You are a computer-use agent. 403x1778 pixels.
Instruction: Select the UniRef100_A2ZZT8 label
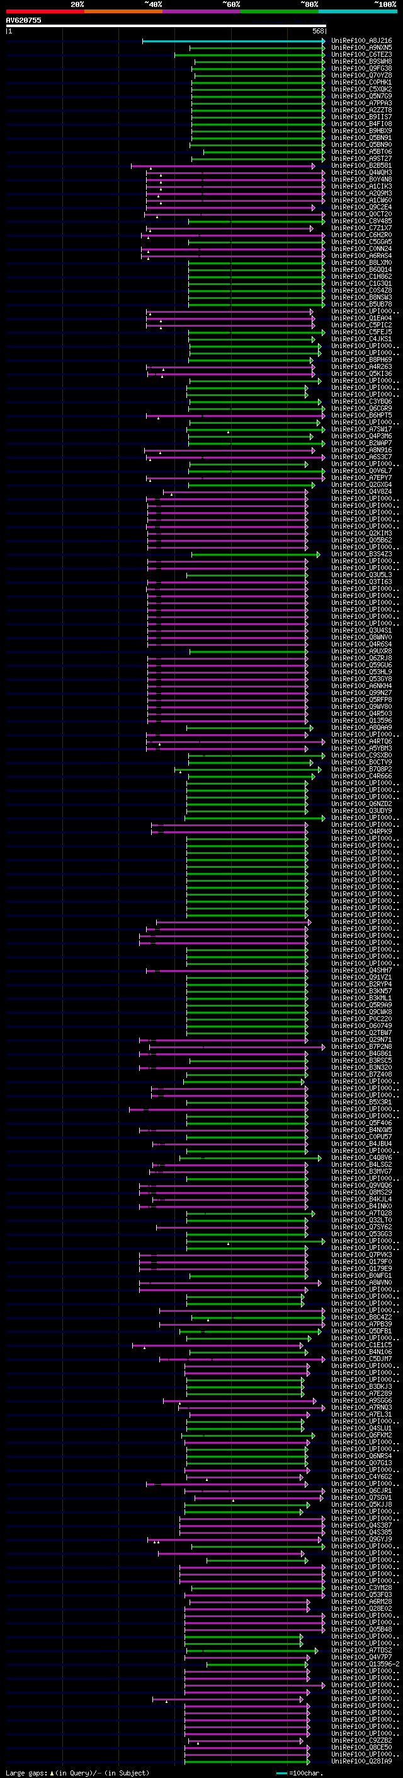(x=361, y=110)
